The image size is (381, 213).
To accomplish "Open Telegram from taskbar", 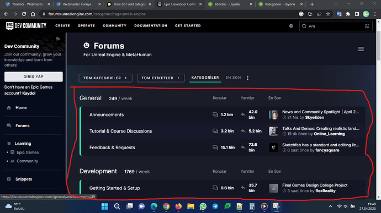I will [215, 206].
